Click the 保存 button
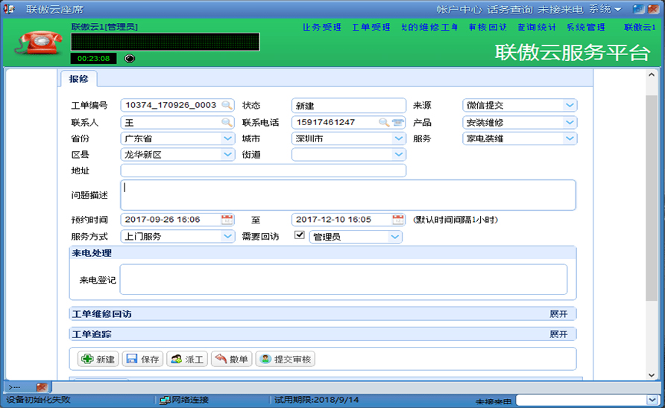 tap(142, 359)
